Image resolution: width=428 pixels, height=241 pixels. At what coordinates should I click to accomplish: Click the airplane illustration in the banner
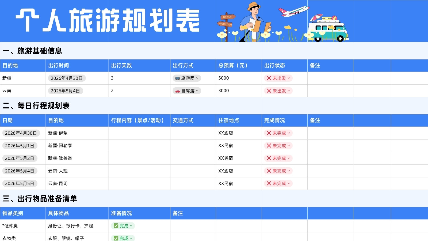click(x=293, y=11)
